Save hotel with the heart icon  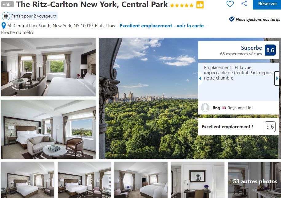click(230, 4)
